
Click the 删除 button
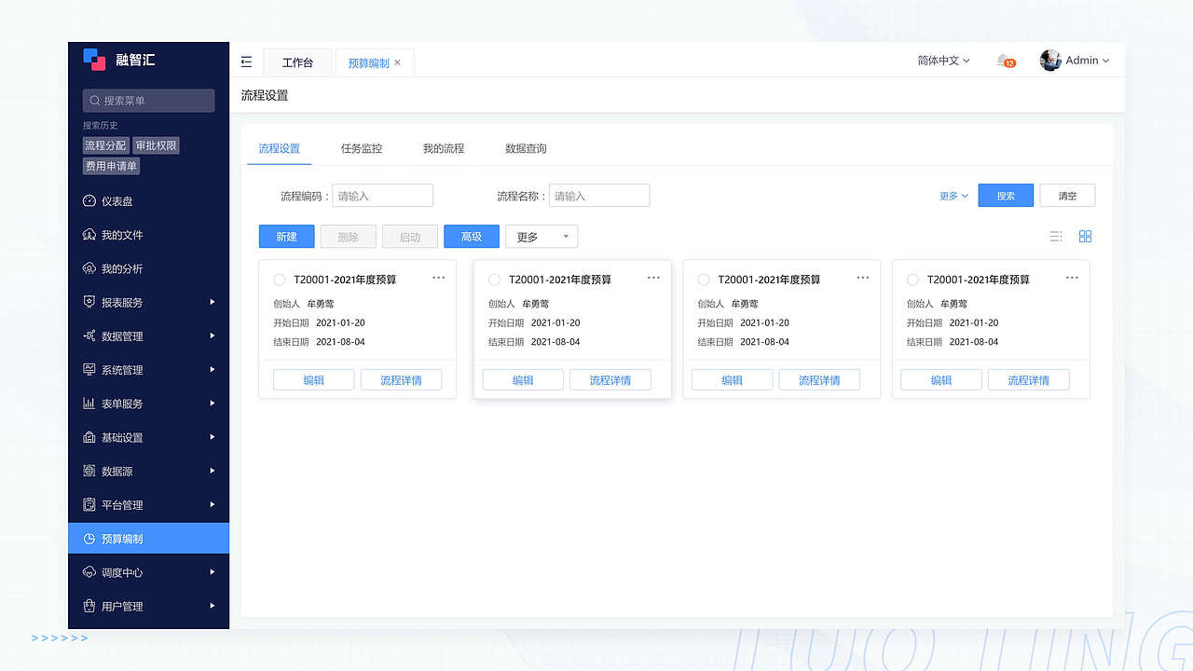349,237
